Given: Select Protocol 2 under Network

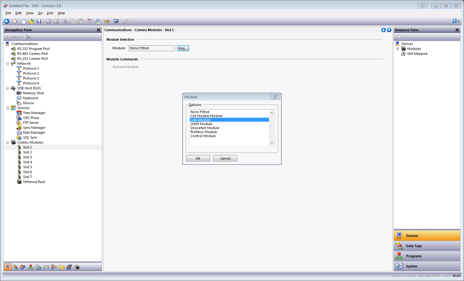Looking at the screenshot, I should [x=31, y=73].
